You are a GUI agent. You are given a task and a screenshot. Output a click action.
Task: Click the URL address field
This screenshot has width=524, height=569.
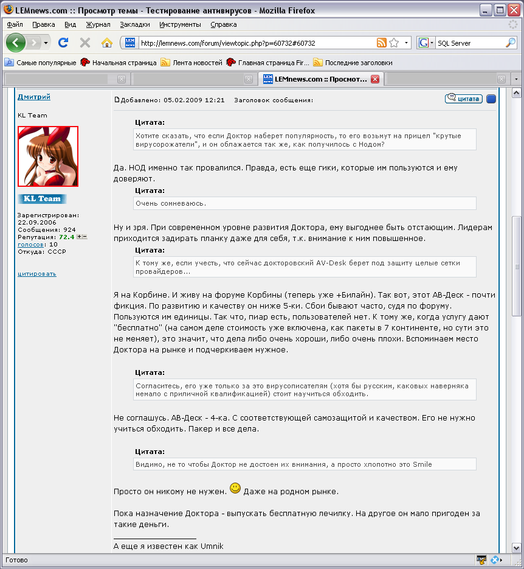(x=256, y=43)
